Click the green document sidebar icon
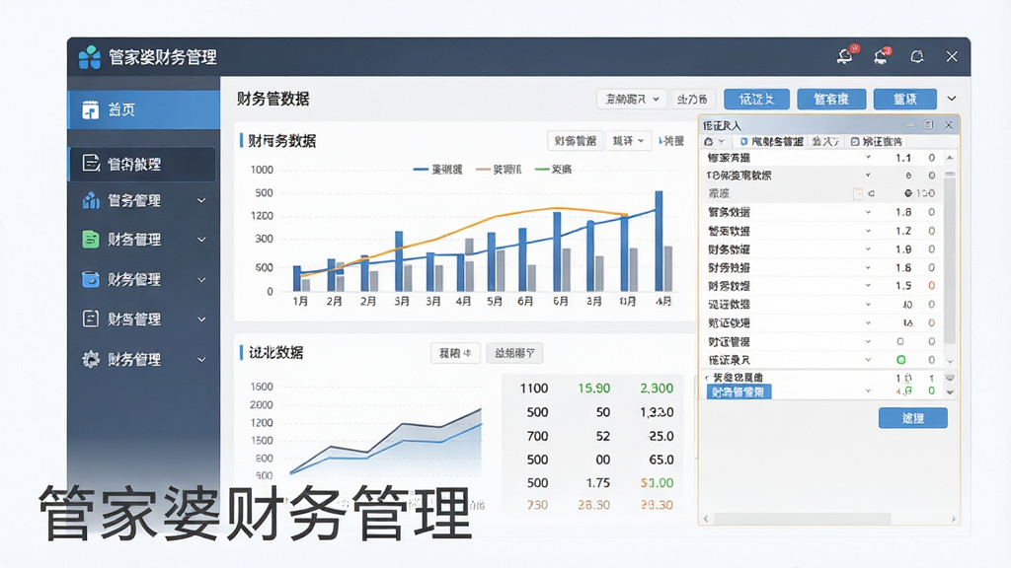 [91, 240]
